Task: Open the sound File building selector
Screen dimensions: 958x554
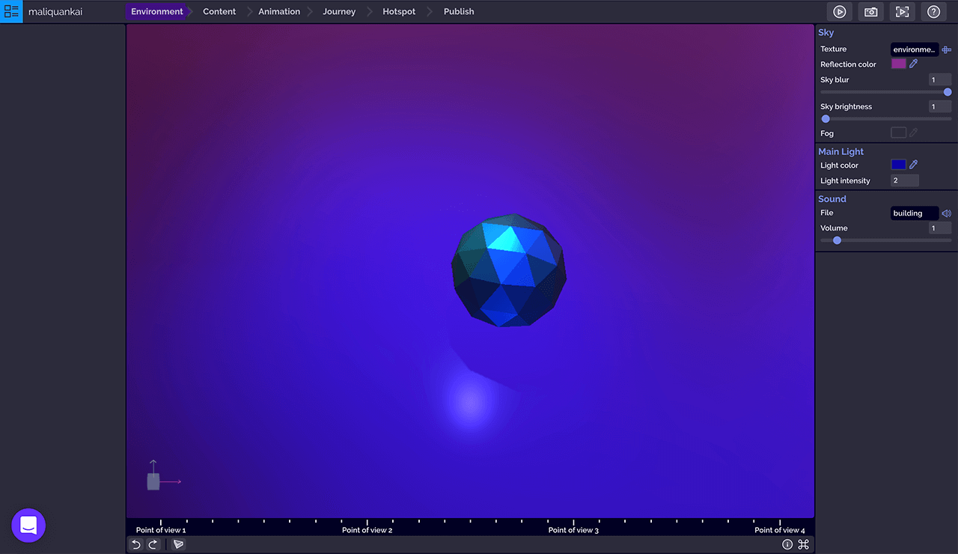Action: pyautogui.click(x=914, y=213)
